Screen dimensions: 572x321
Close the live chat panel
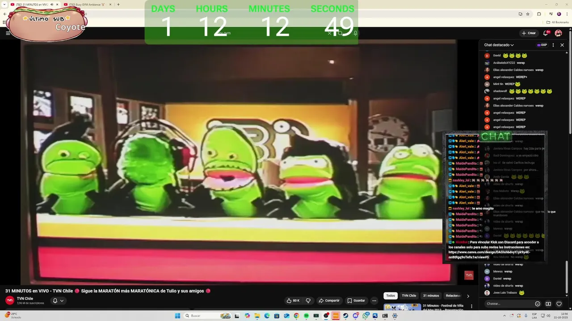[562, 45]
